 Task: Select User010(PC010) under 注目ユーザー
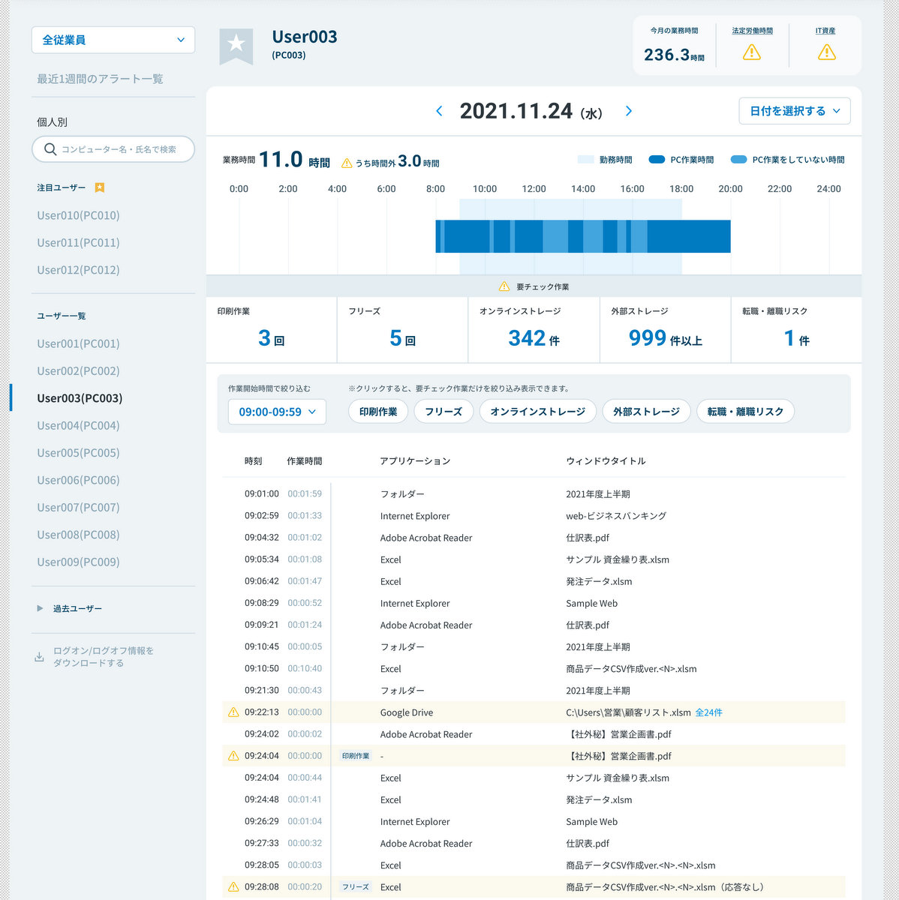tap(78, 215)
